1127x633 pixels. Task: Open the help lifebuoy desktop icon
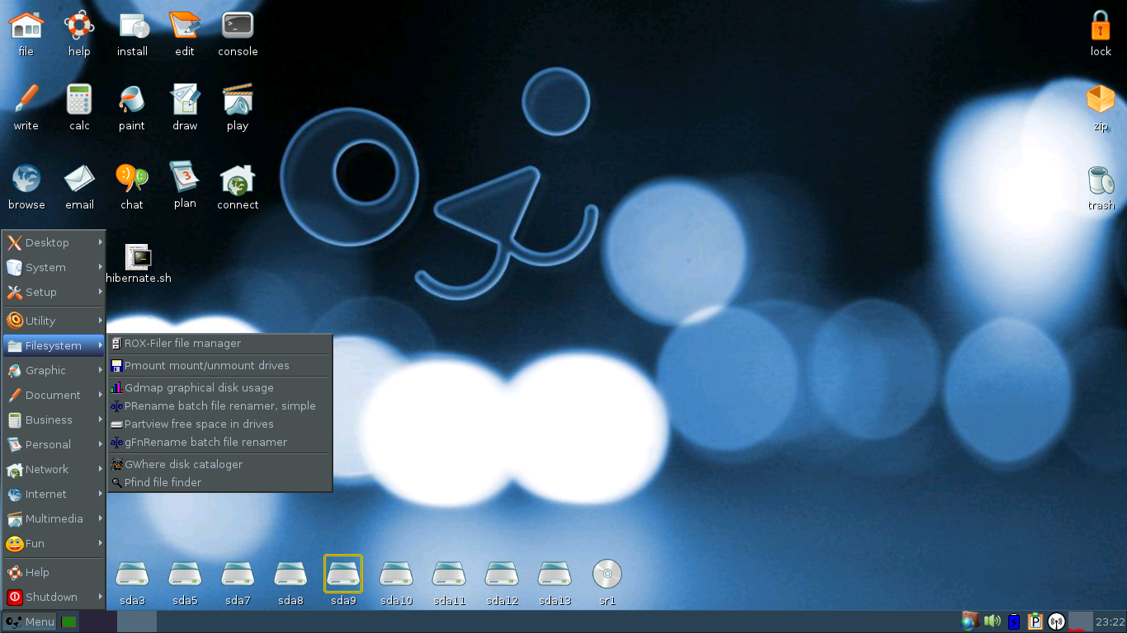(79, 26)
